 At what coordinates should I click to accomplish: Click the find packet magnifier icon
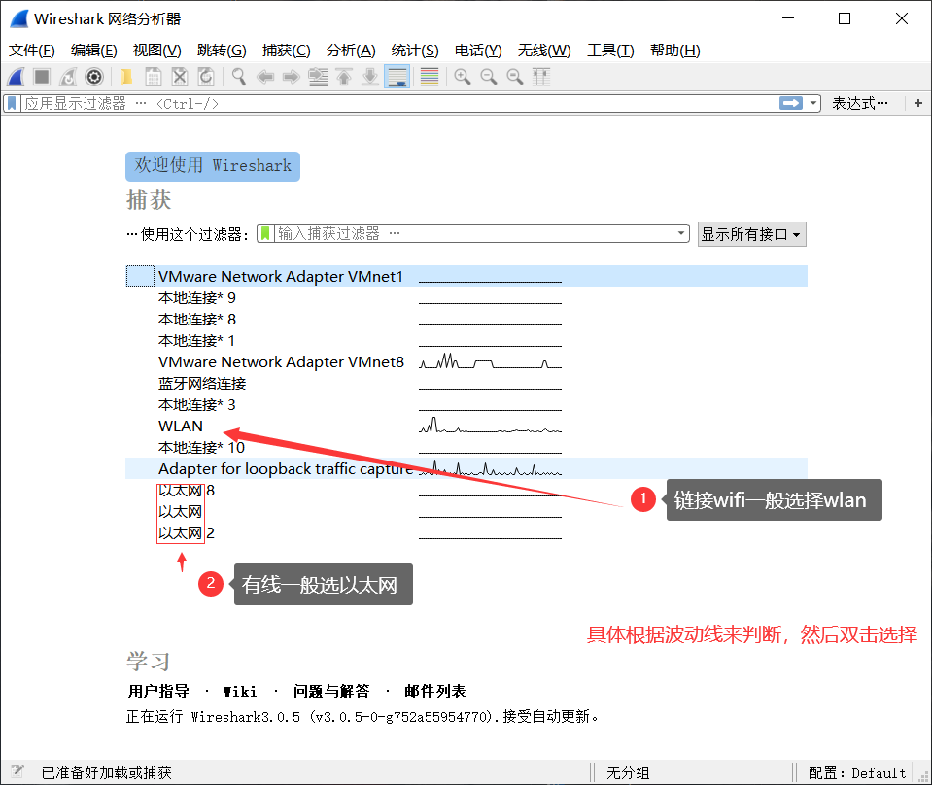(x=238, y=77)
